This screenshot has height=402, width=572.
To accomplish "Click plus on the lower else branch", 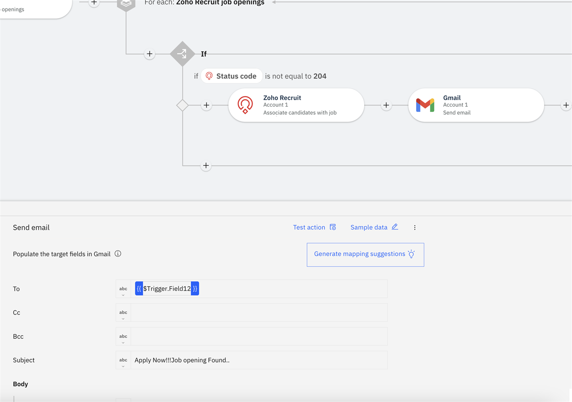I will pyautogui.click(x=206, y=166).
